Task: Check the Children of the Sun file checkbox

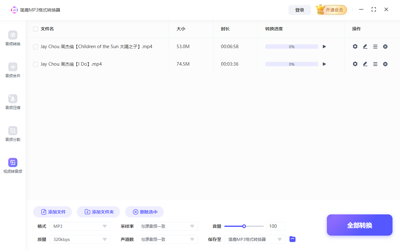Action: [x=36, y=47]
